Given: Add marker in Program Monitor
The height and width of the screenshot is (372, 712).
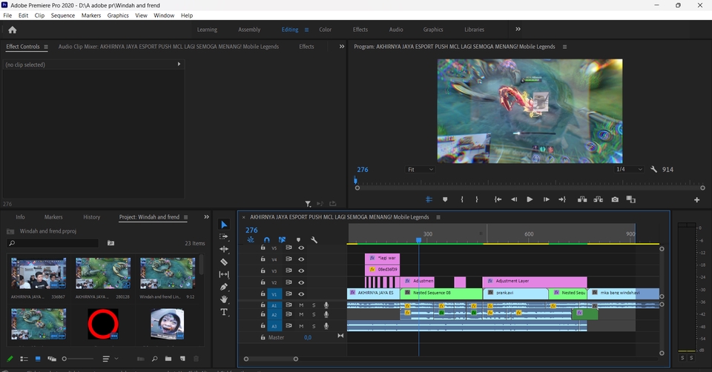Looking at the screenshot, I should (445, 199).
